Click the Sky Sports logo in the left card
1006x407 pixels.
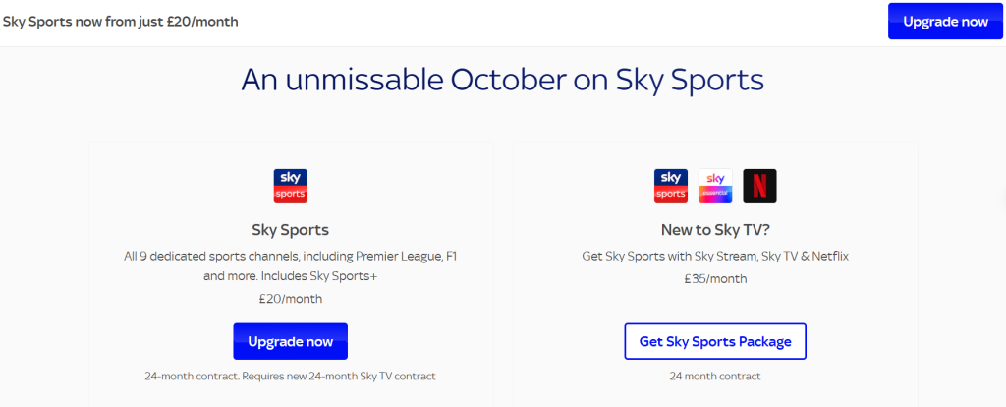click(290, 186)
